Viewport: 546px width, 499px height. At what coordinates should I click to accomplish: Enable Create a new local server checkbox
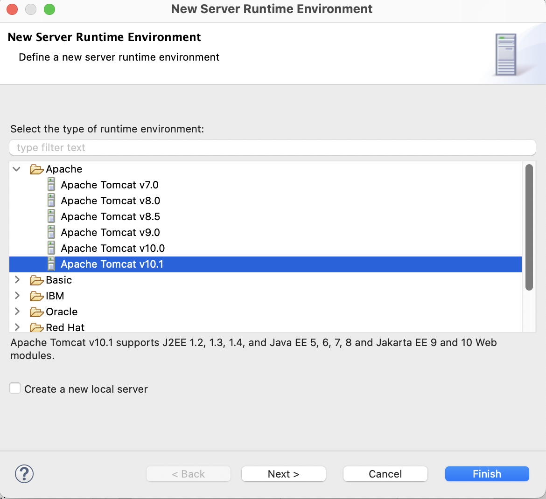pos(15,388)
